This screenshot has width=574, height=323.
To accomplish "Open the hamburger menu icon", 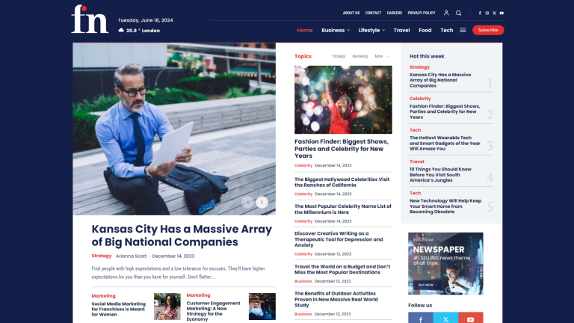I will coord(463,30).
